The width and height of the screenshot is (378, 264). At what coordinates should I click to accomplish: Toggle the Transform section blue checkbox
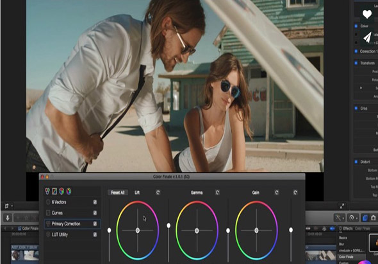(356, 63)
